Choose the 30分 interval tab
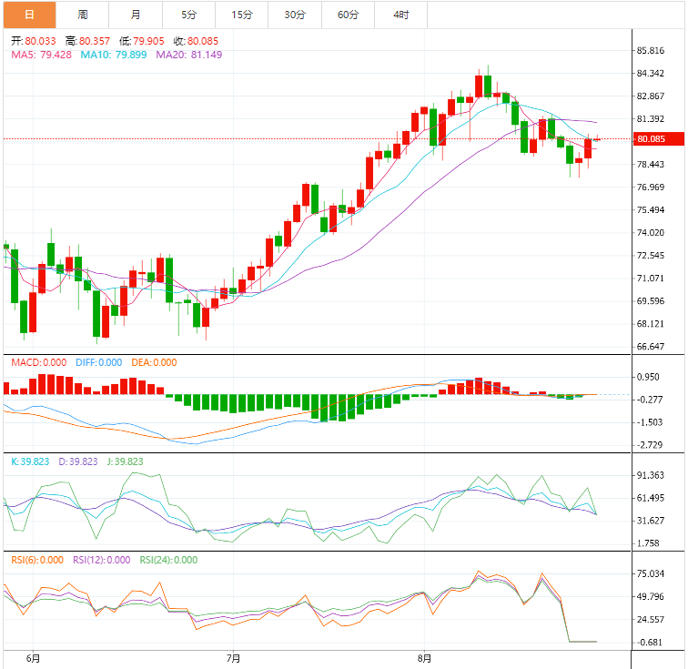Viewport: 688px width, 669px height. tap(295, 15)
